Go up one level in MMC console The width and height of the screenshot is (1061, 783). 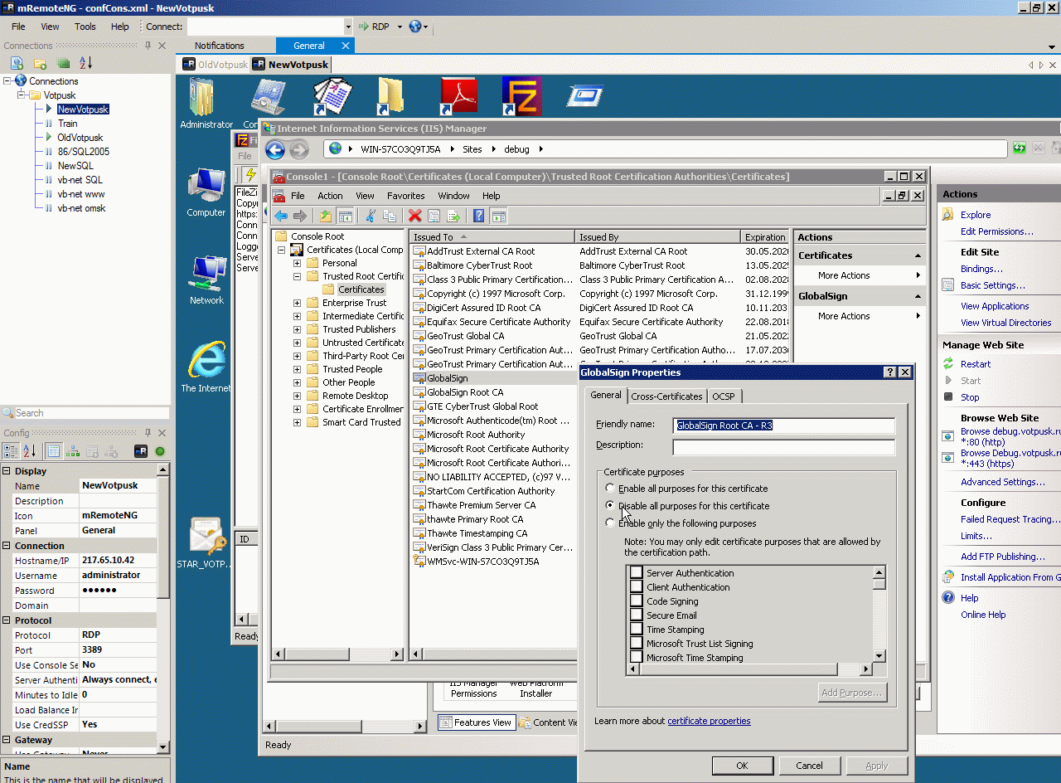click(x=326, y=216)
